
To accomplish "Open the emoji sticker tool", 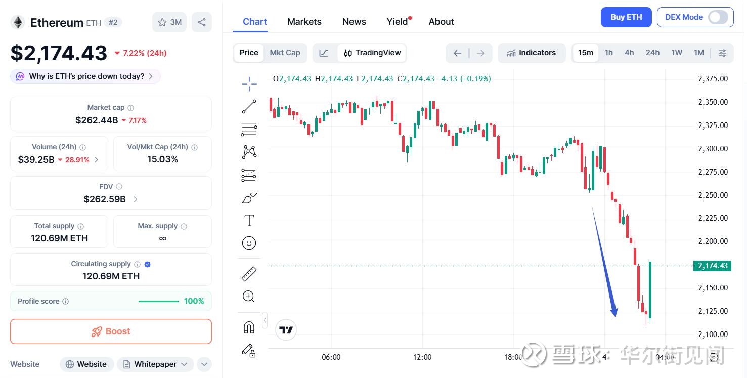I will 249,243.
